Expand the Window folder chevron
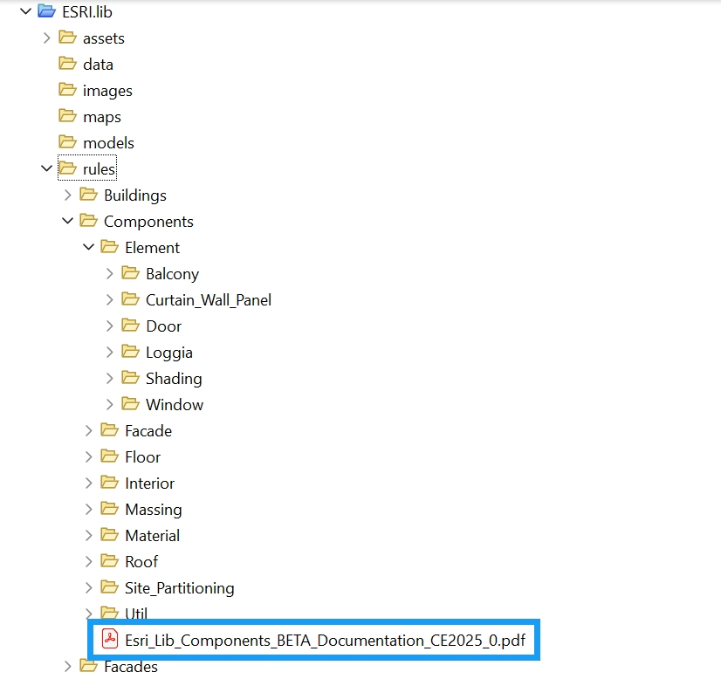 pyautogui.click(x=109, y=405)
